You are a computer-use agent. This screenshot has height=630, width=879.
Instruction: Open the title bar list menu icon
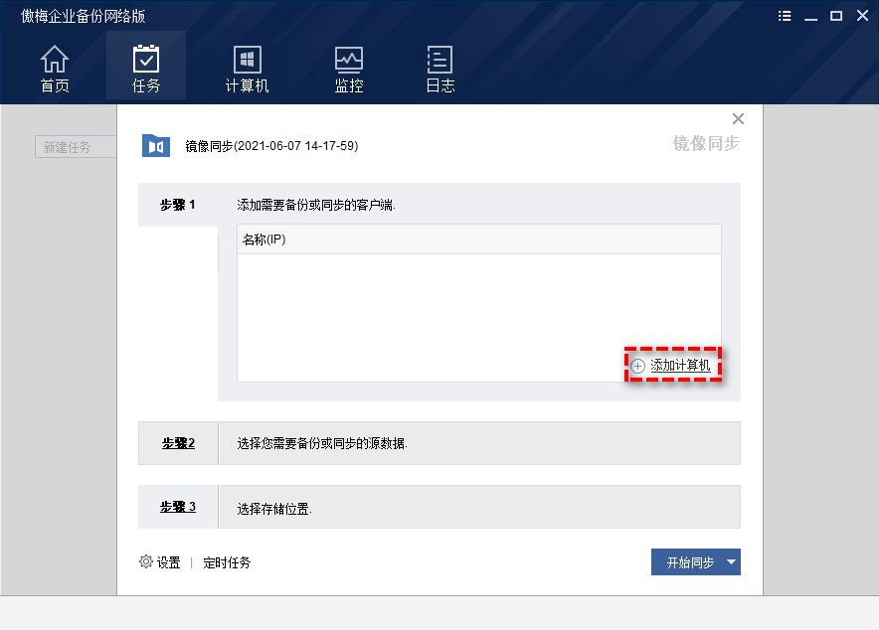785,16
